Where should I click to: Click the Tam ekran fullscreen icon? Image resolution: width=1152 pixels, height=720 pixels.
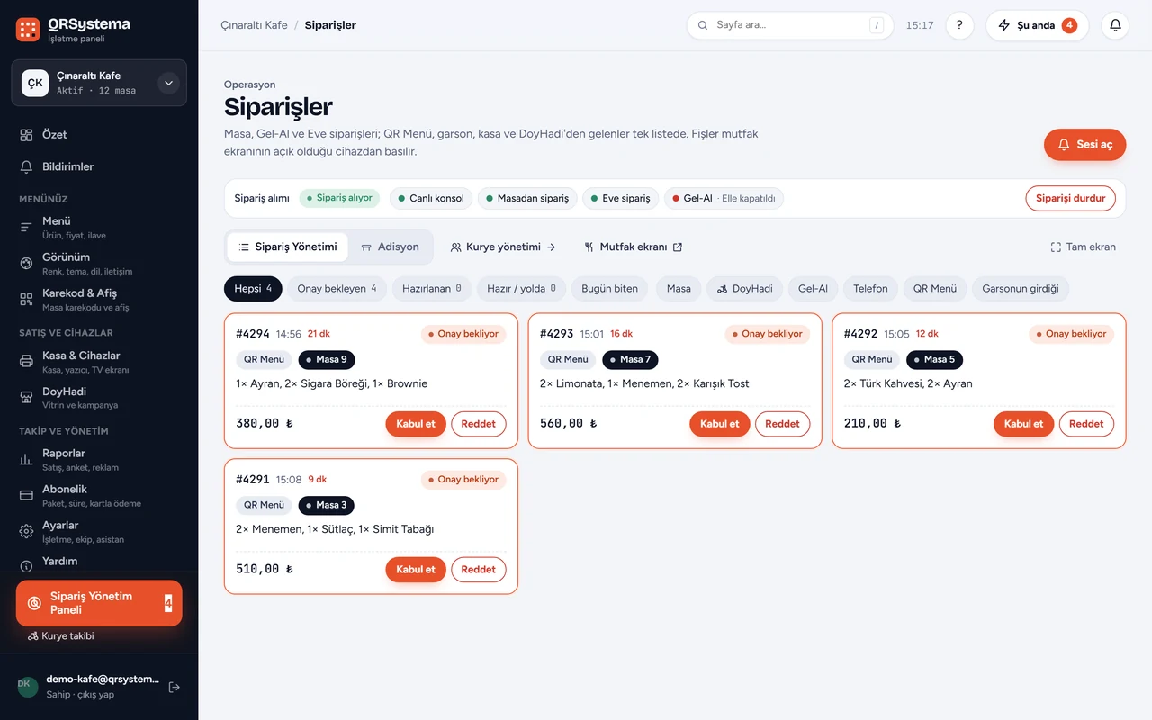[1056, 247]
